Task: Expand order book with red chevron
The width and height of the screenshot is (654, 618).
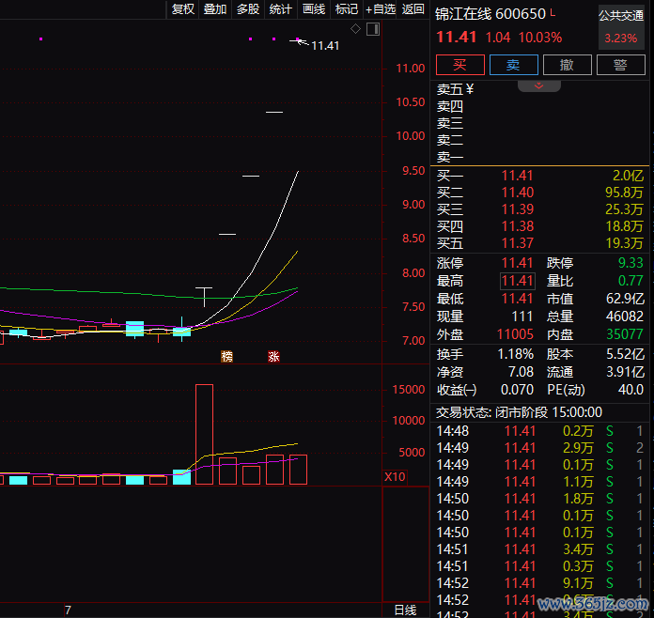Action: pyautogui.click(x=538, y=85)
